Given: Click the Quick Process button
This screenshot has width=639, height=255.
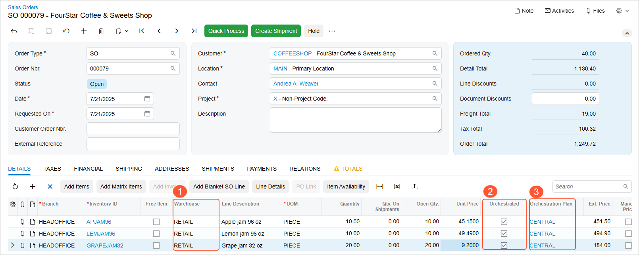Looking at the screenshot, I should [x=226, y=31].
